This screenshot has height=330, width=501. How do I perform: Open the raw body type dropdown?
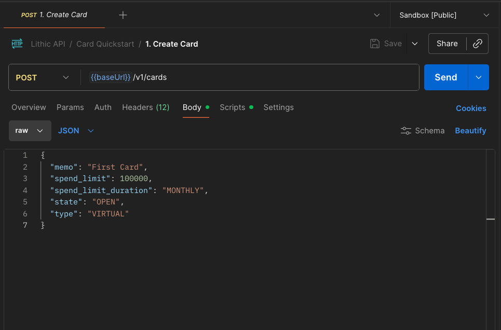click(30, 131)
